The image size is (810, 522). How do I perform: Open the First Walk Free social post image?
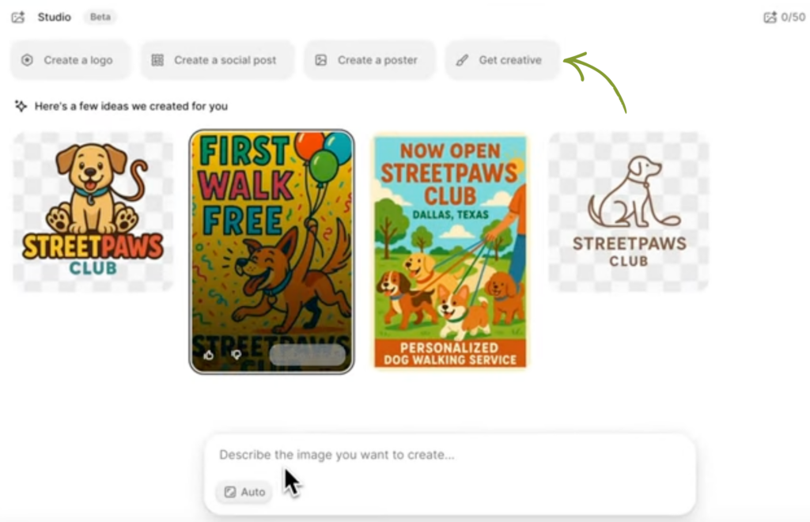click(271, 237)
